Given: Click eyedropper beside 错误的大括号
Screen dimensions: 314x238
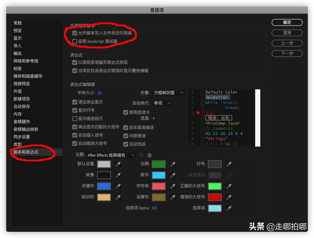Looking at the screenshot, I should pos(229,197).
